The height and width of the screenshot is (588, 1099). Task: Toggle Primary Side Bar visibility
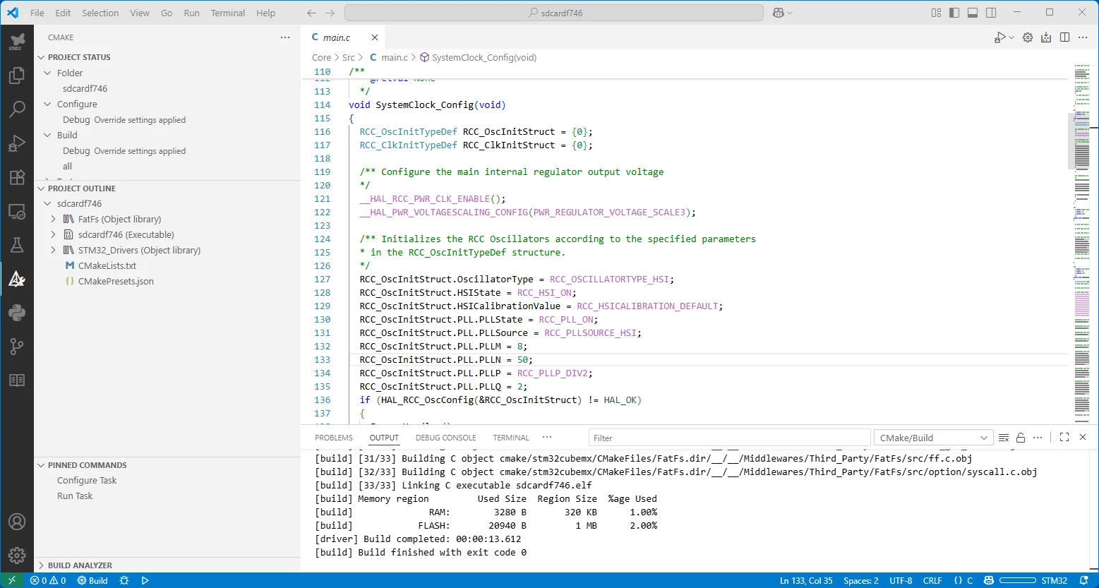[x=954, y=13]
